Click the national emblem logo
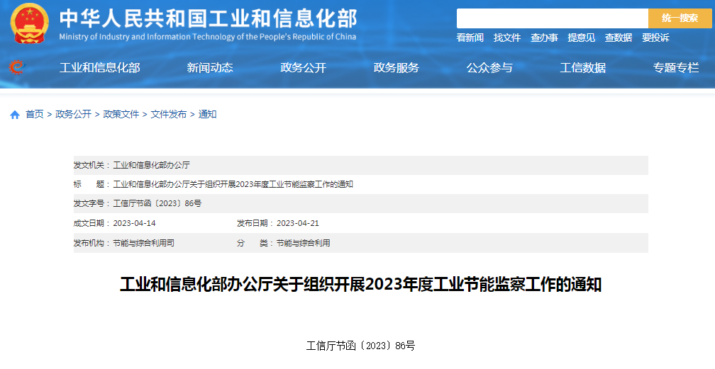This screenshot has width=715, height=369. (x=29, y=23)
